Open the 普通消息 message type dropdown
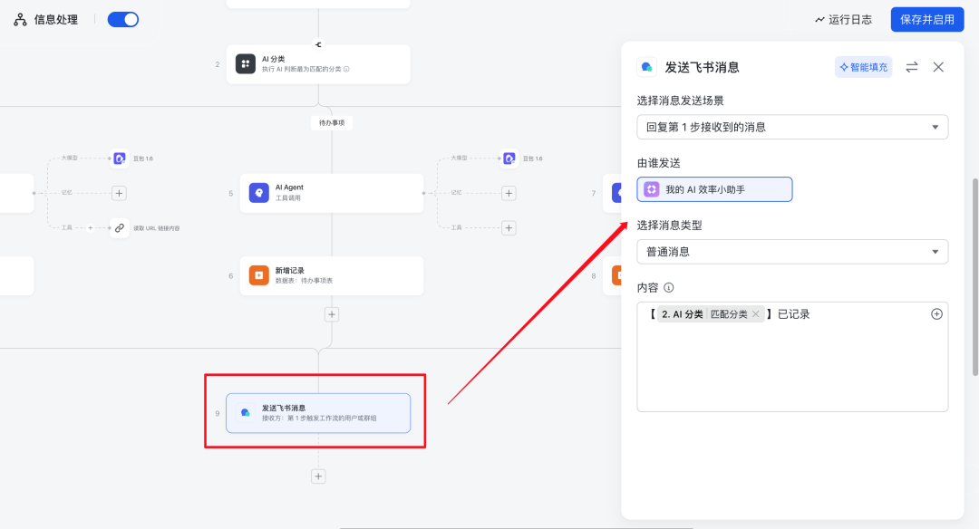Screen dimensions: 979x529 pyautogui.click(x=792, y=251)
